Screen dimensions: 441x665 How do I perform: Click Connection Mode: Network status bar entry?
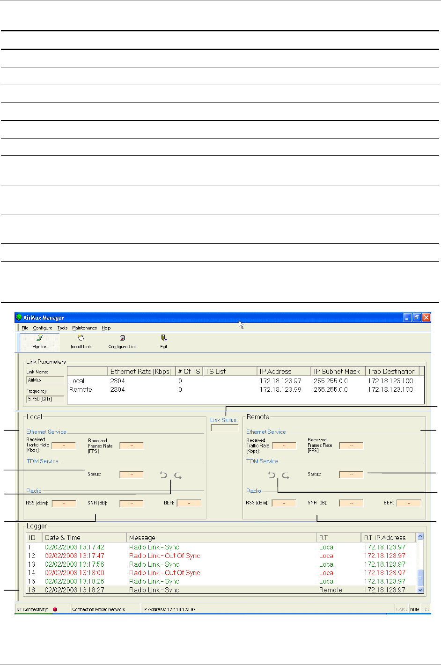pos(106,609)
